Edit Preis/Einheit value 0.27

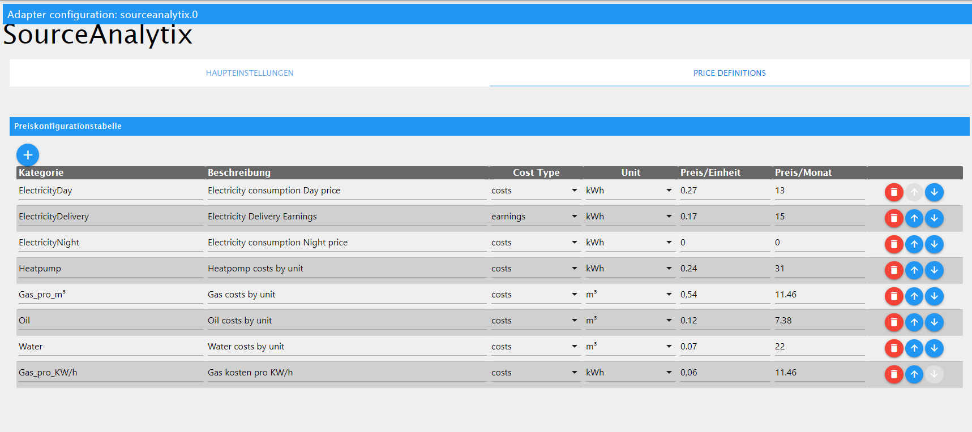tap(725, 191)
